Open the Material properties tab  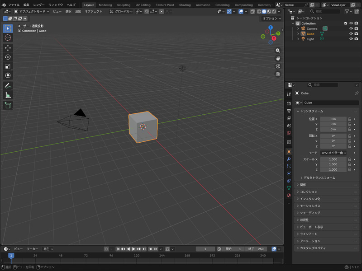(289, 196)
